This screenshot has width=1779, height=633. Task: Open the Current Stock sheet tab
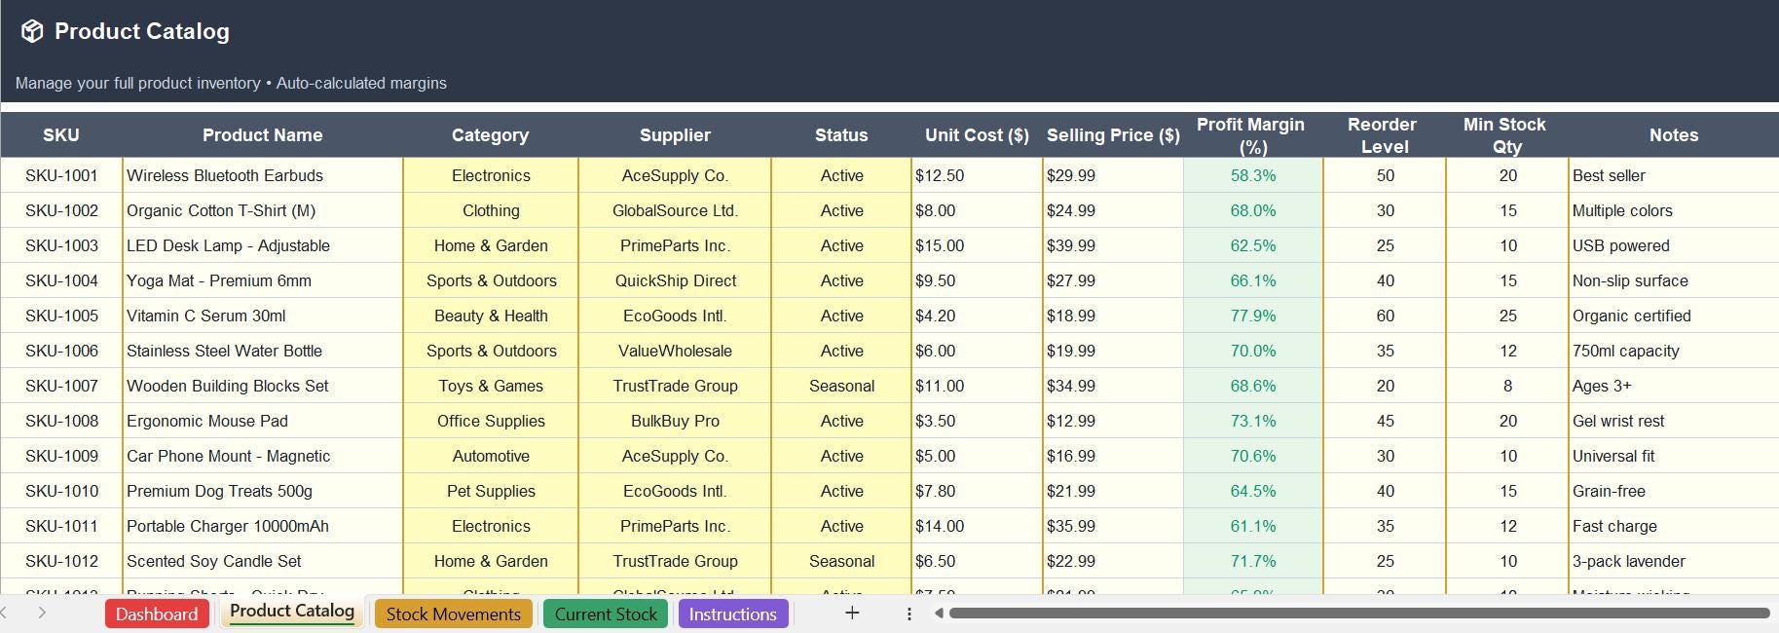(606, 614)
